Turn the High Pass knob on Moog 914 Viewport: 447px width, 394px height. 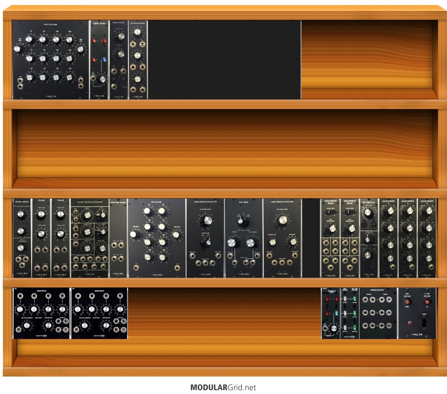[x=81, y=49]
